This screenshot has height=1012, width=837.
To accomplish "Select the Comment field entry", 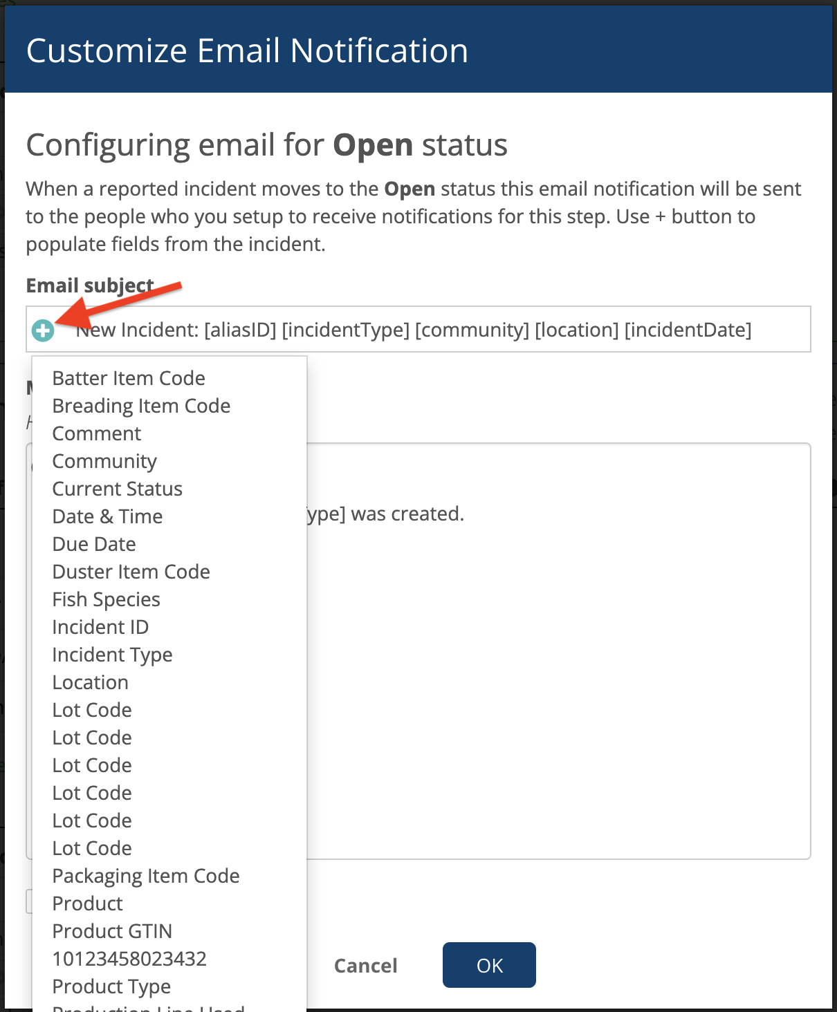I will click(97, 433).
